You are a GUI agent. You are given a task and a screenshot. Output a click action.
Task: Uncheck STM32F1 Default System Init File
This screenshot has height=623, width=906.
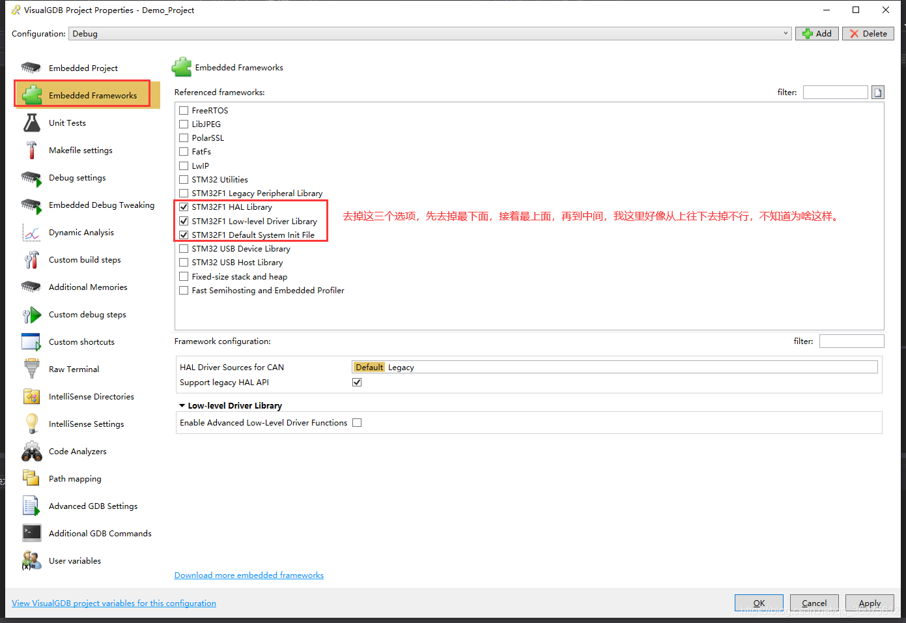184,235
